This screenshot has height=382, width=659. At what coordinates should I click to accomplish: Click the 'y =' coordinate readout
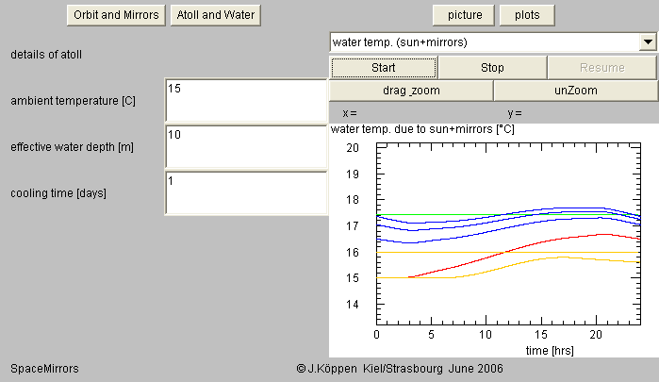pyautogui.click(x=514, y=113)
